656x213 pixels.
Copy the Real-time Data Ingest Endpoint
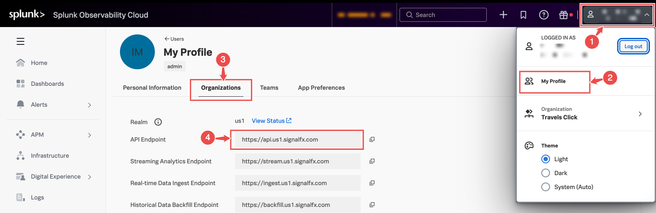tap(372, 183)
